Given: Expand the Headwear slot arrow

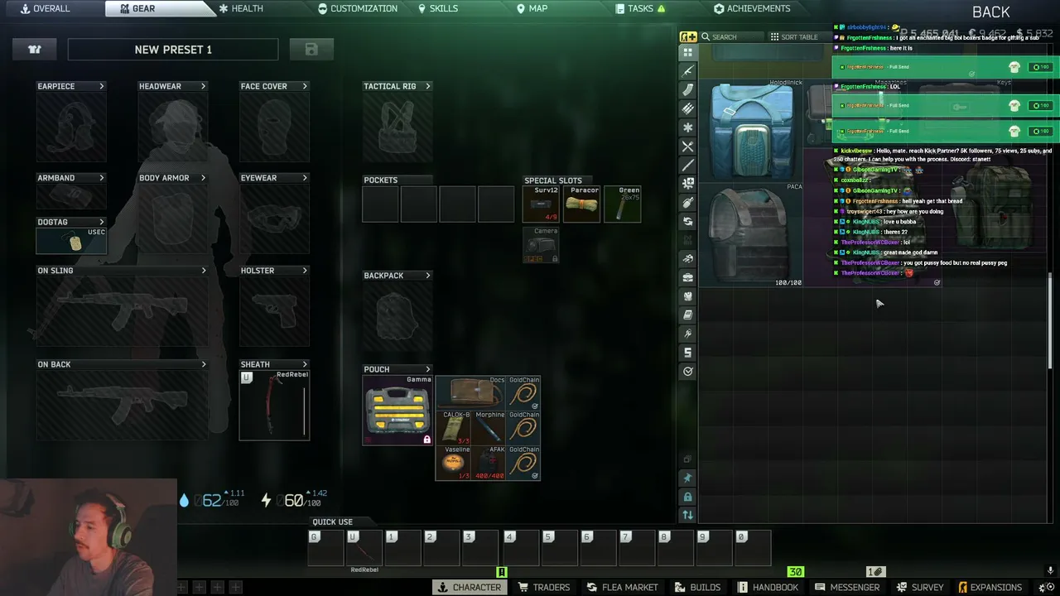Looking at the screenshot, I should 203,86.
